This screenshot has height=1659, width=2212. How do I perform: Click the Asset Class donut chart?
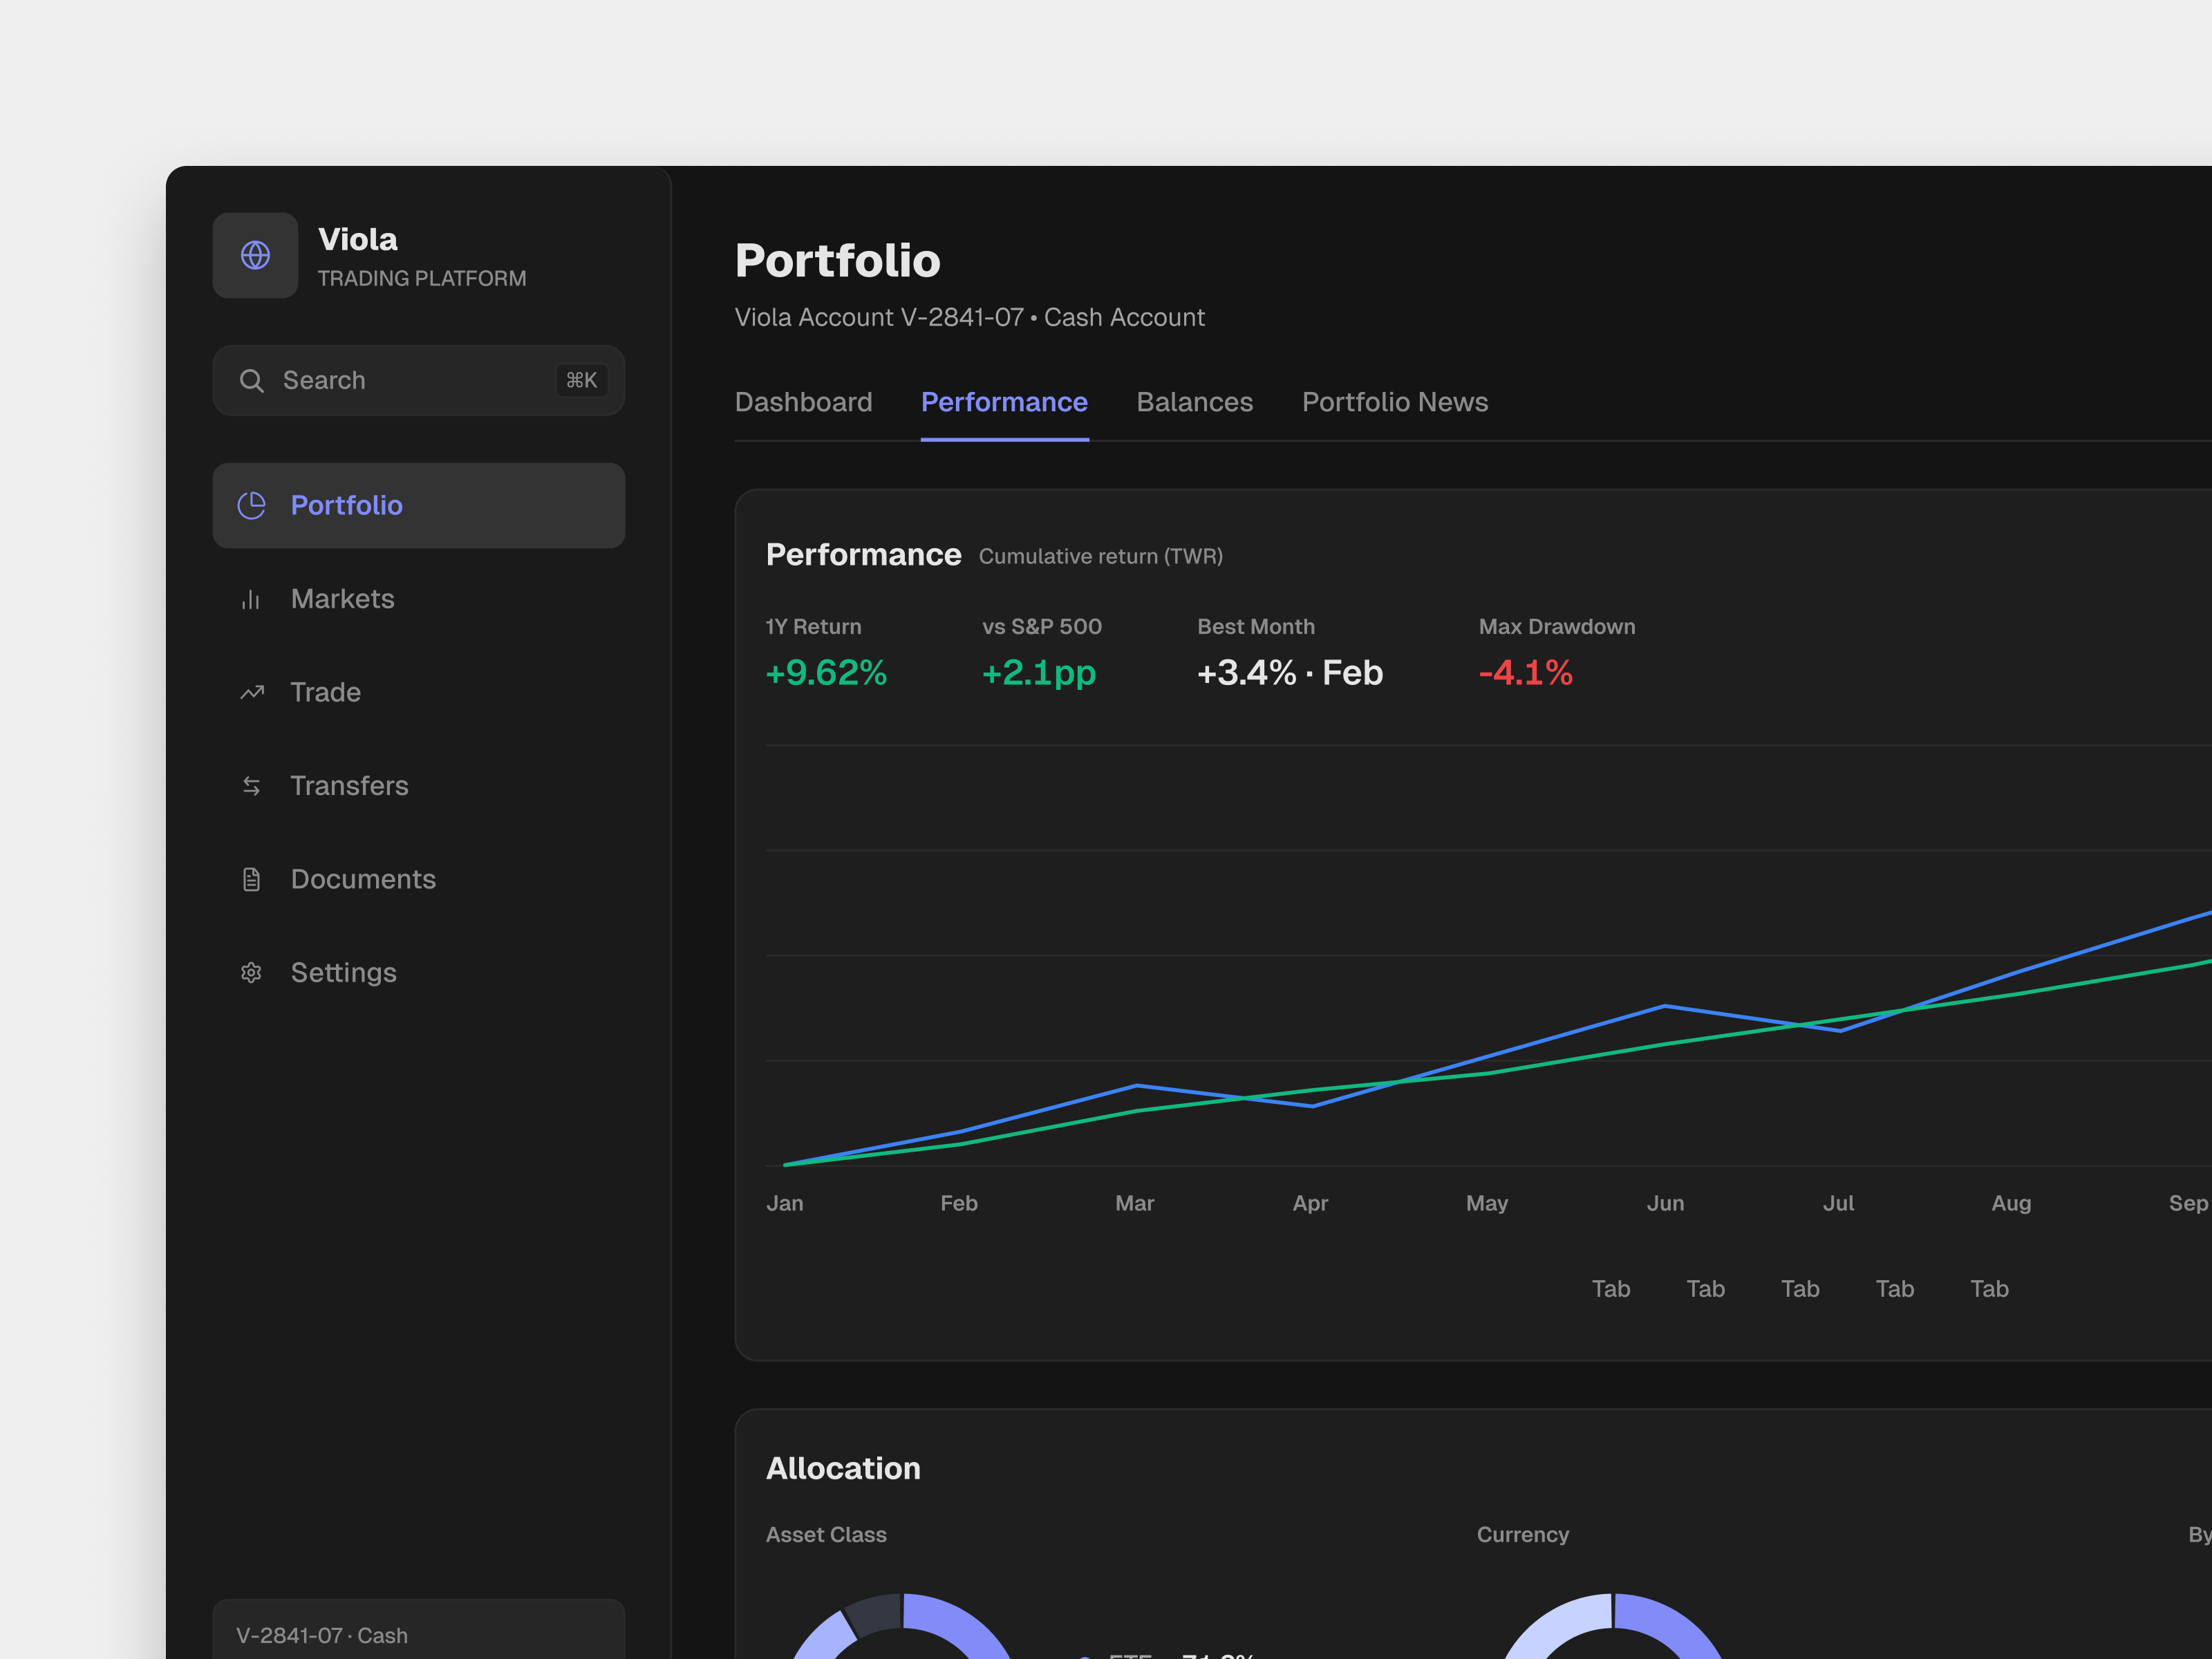coord(902,1627)
